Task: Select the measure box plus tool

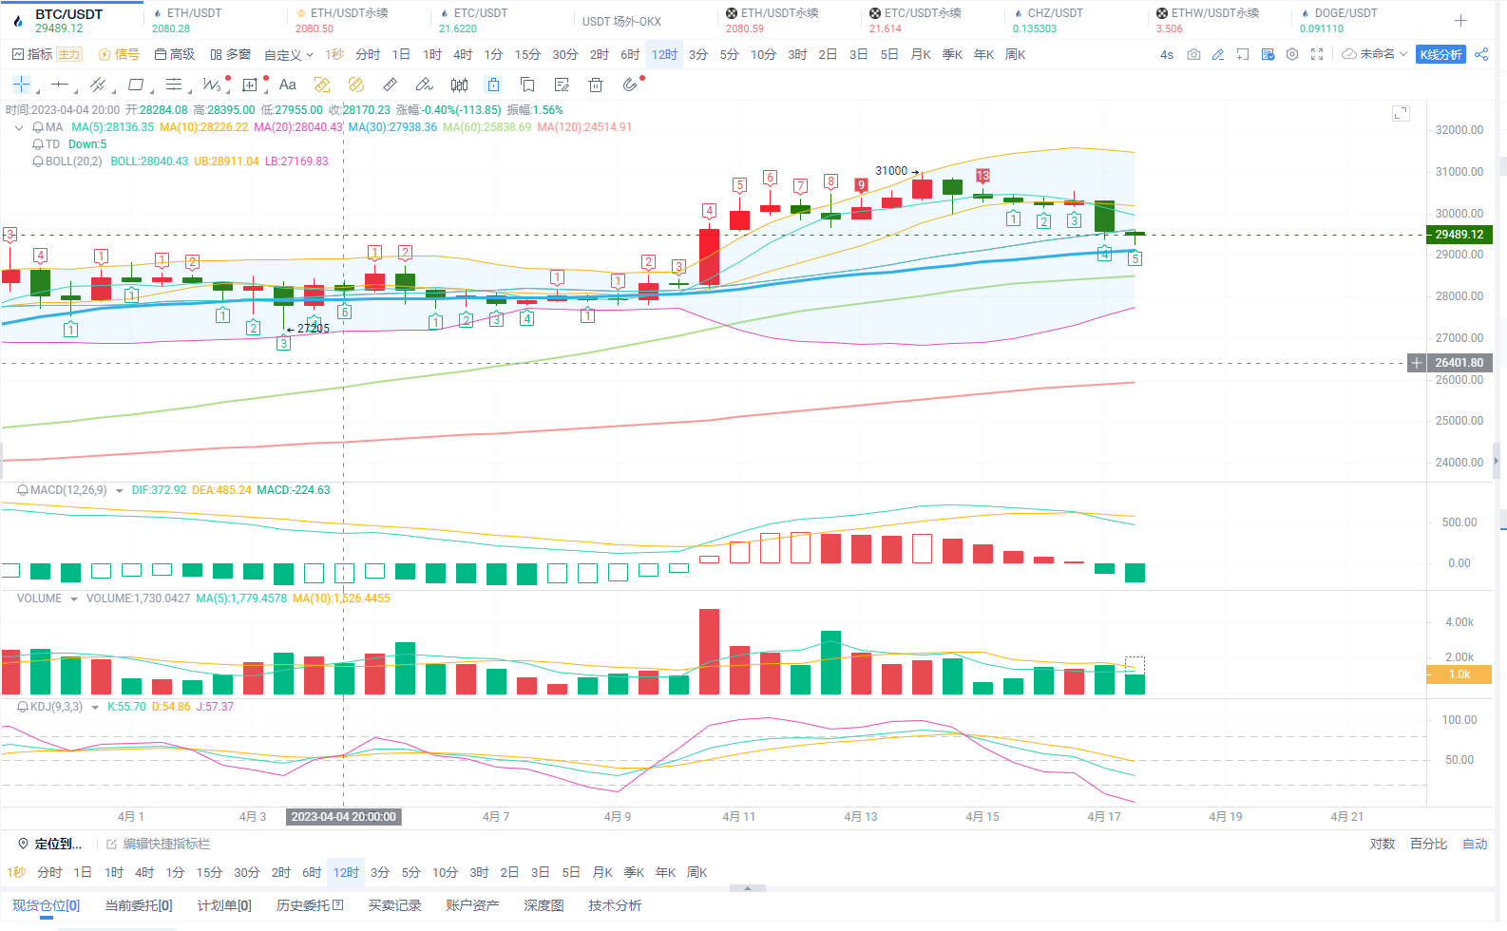Action: tap(250, 85)
